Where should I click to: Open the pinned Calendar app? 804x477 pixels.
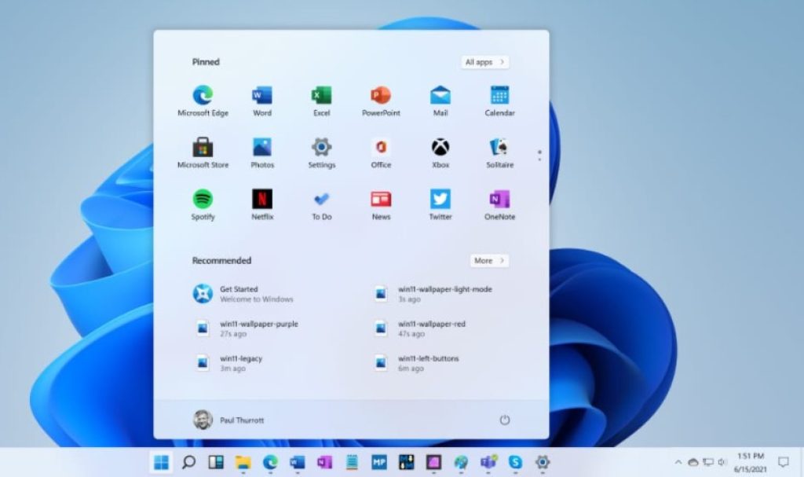(x=500, y=101)
